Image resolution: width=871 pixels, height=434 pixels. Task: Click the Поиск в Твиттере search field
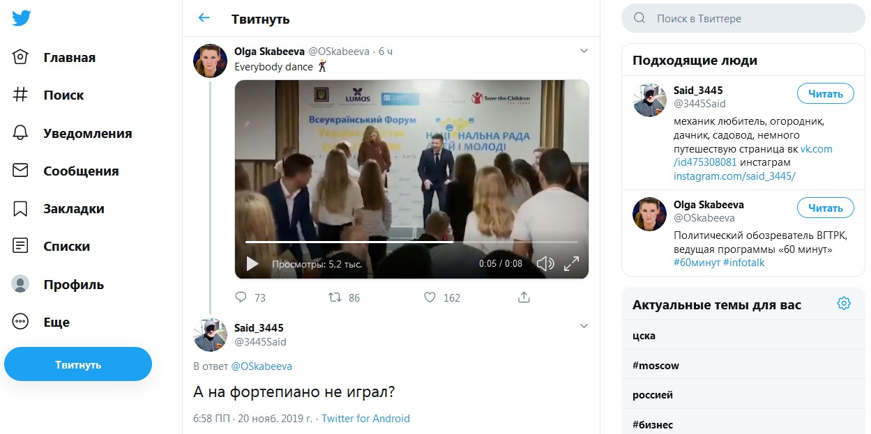point(743,18)
